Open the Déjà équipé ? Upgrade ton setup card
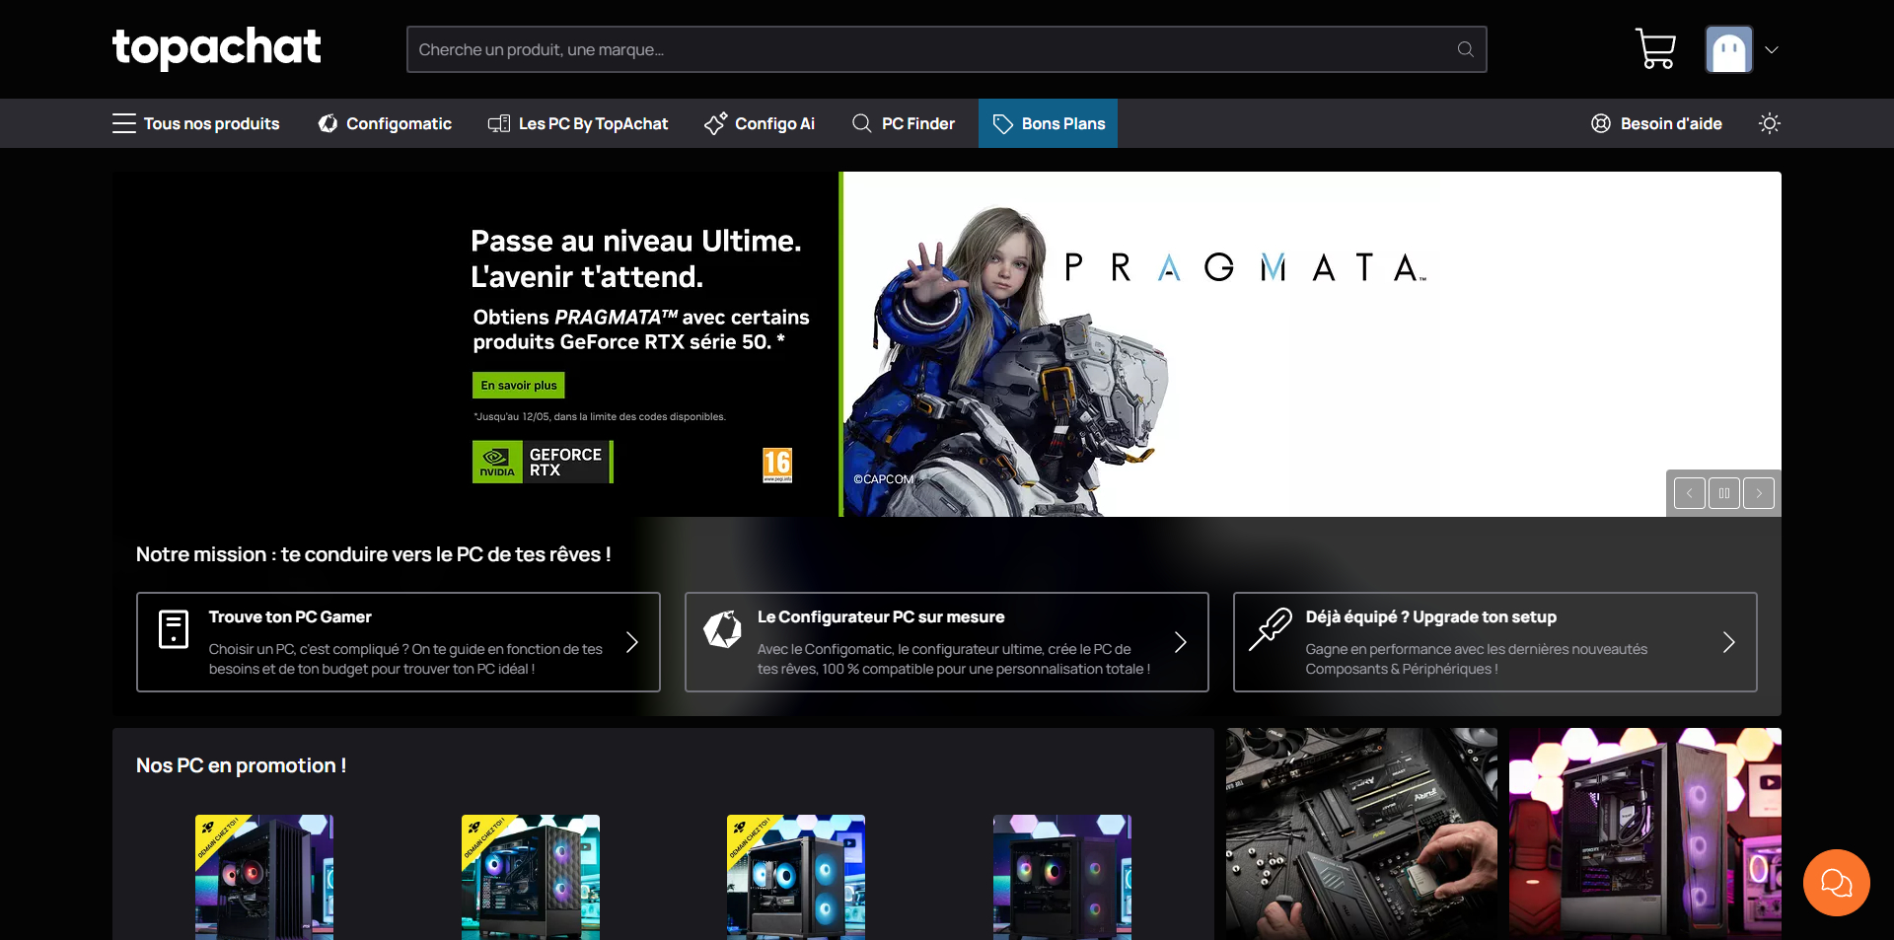This screenshot has width=1894, height=940. [x=1495, y=642]
